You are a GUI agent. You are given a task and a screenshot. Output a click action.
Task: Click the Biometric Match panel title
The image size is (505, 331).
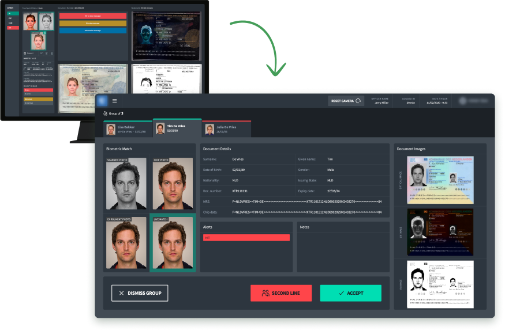(x=119, y=149)
